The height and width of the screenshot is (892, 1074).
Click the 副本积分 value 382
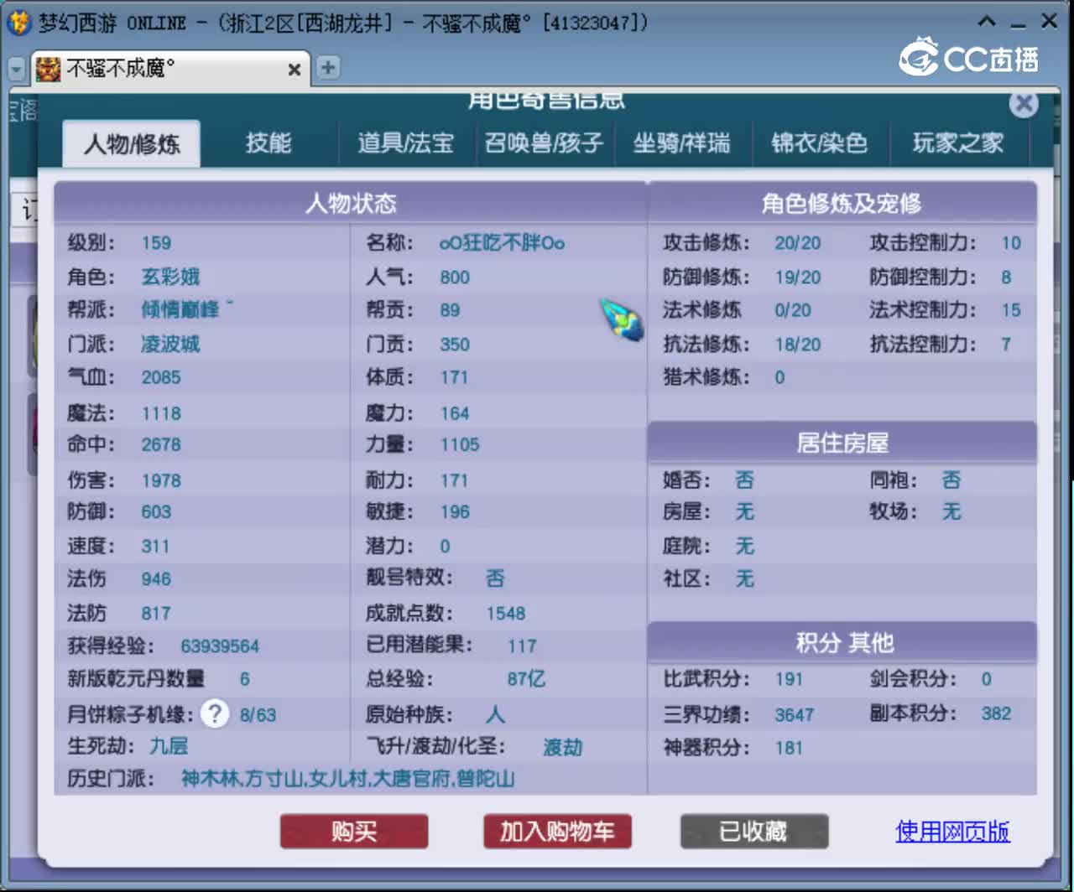click(x=996, y=713)
